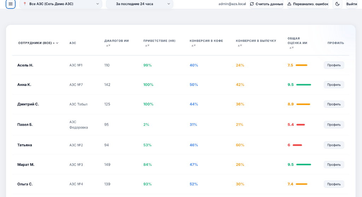Open profile of Татьяна
The height and width of the screenshot is (197, 362).
334,145
